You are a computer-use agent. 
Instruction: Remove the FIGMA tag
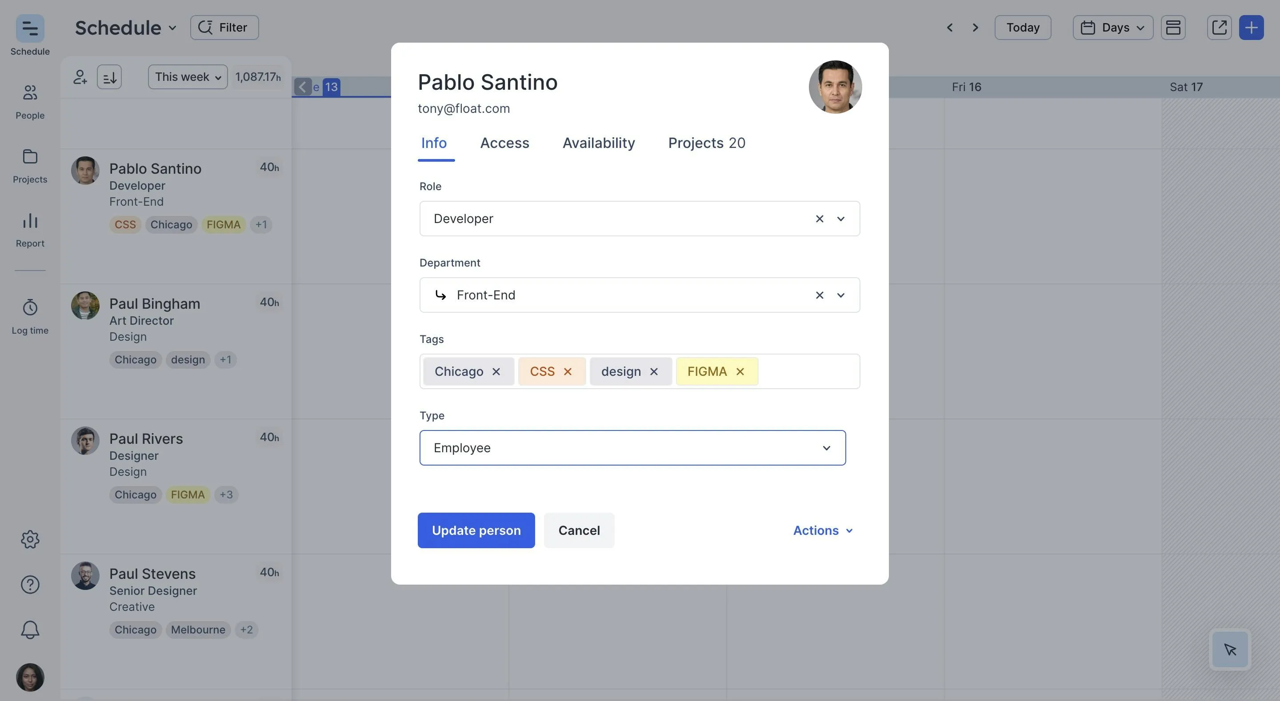pos(740,372)
